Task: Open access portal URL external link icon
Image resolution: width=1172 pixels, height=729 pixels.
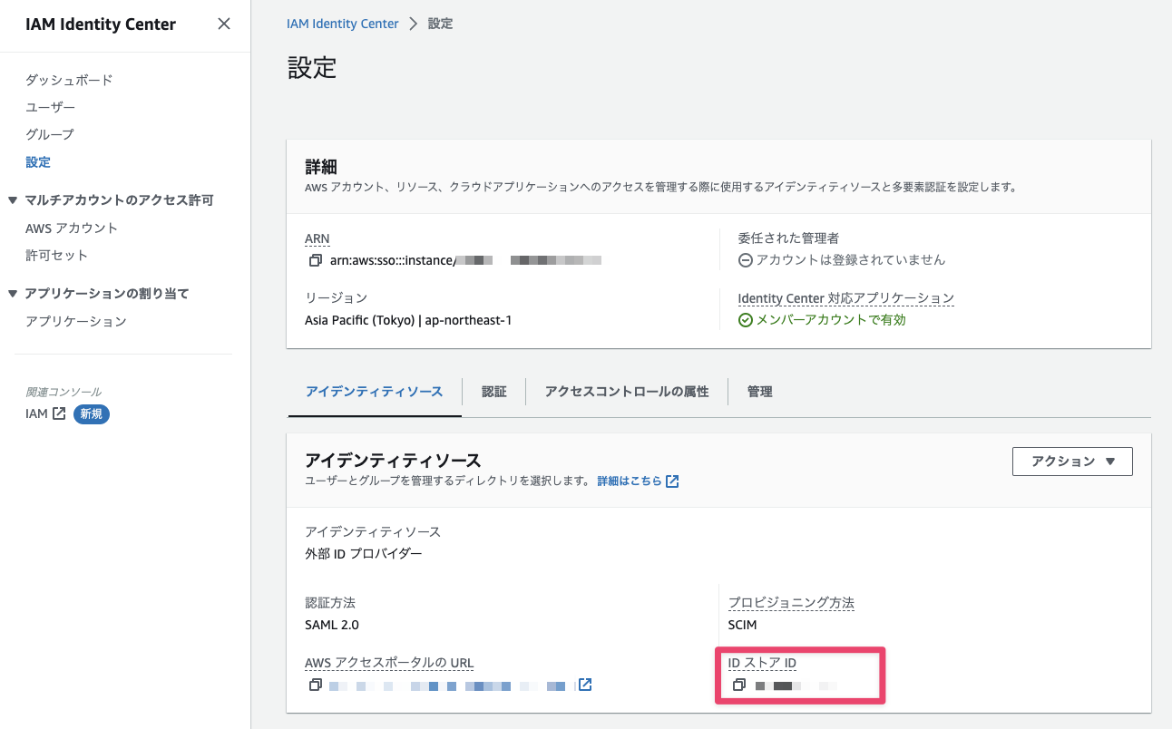Action: click(585, 685)
